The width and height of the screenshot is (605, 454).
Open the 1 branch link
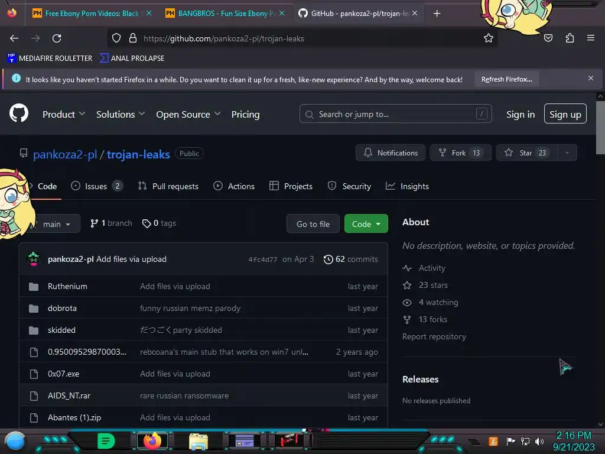[x=111, y=223]
